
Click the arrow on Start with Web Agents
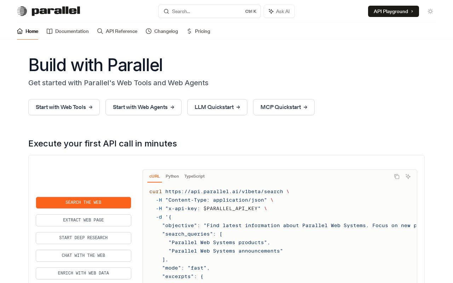172,107
